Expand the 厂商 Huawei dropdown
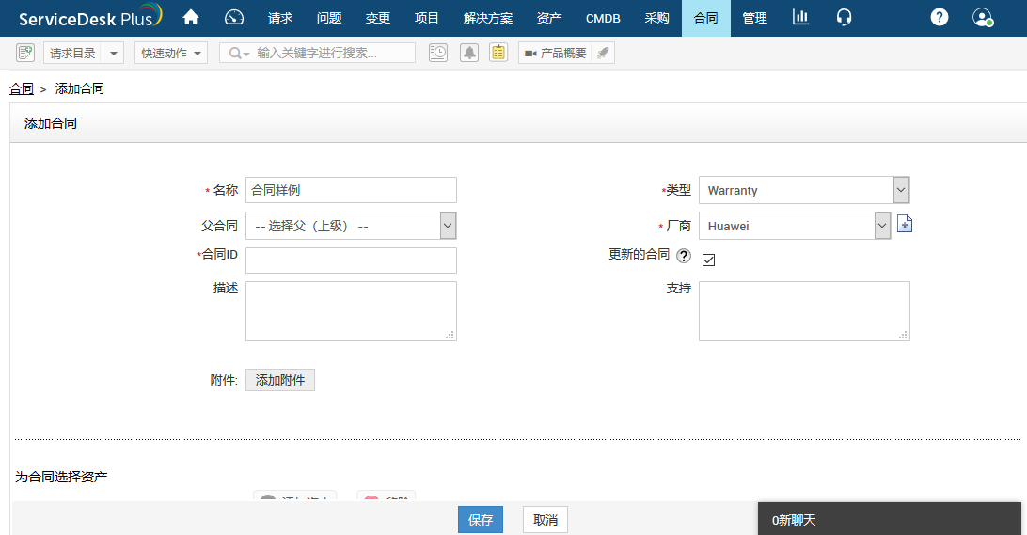 click(882, 226)
